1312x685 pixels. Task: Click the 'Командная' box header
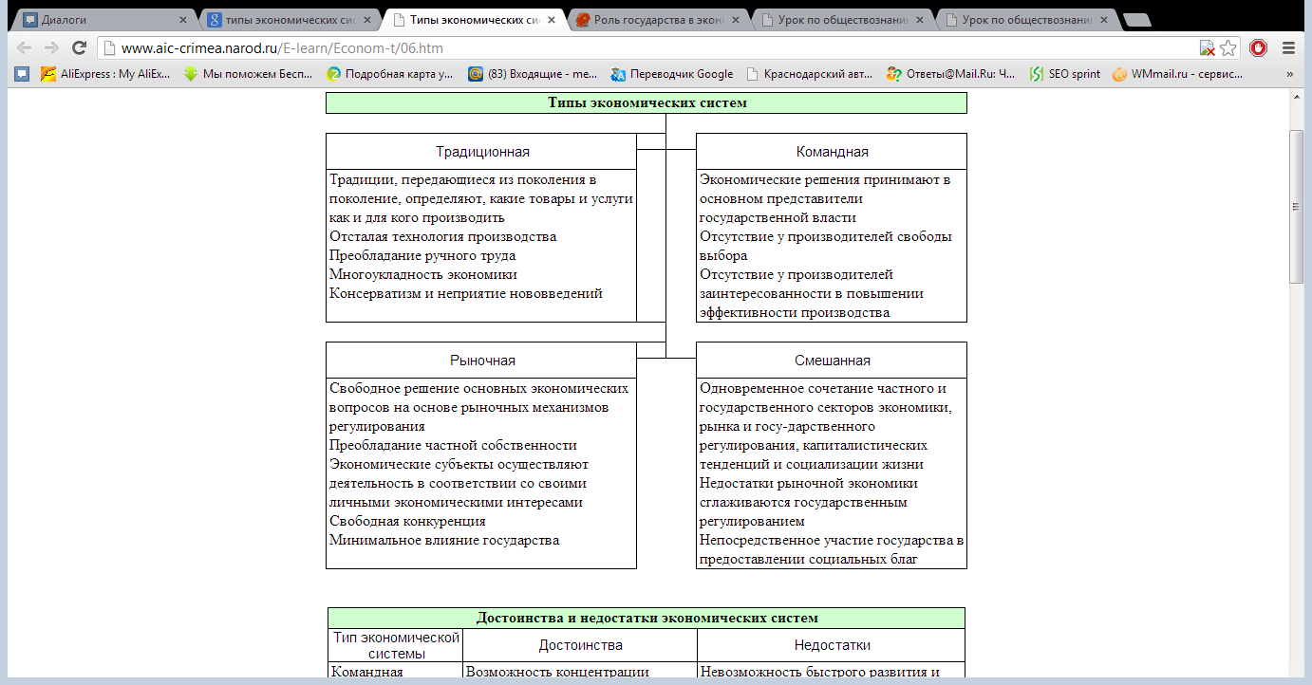[x=832, y=152]
